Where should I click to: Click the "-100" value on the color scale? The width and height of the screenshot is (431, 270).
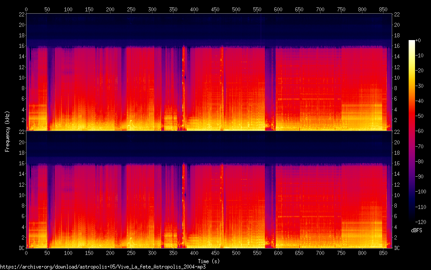point(420,192)
